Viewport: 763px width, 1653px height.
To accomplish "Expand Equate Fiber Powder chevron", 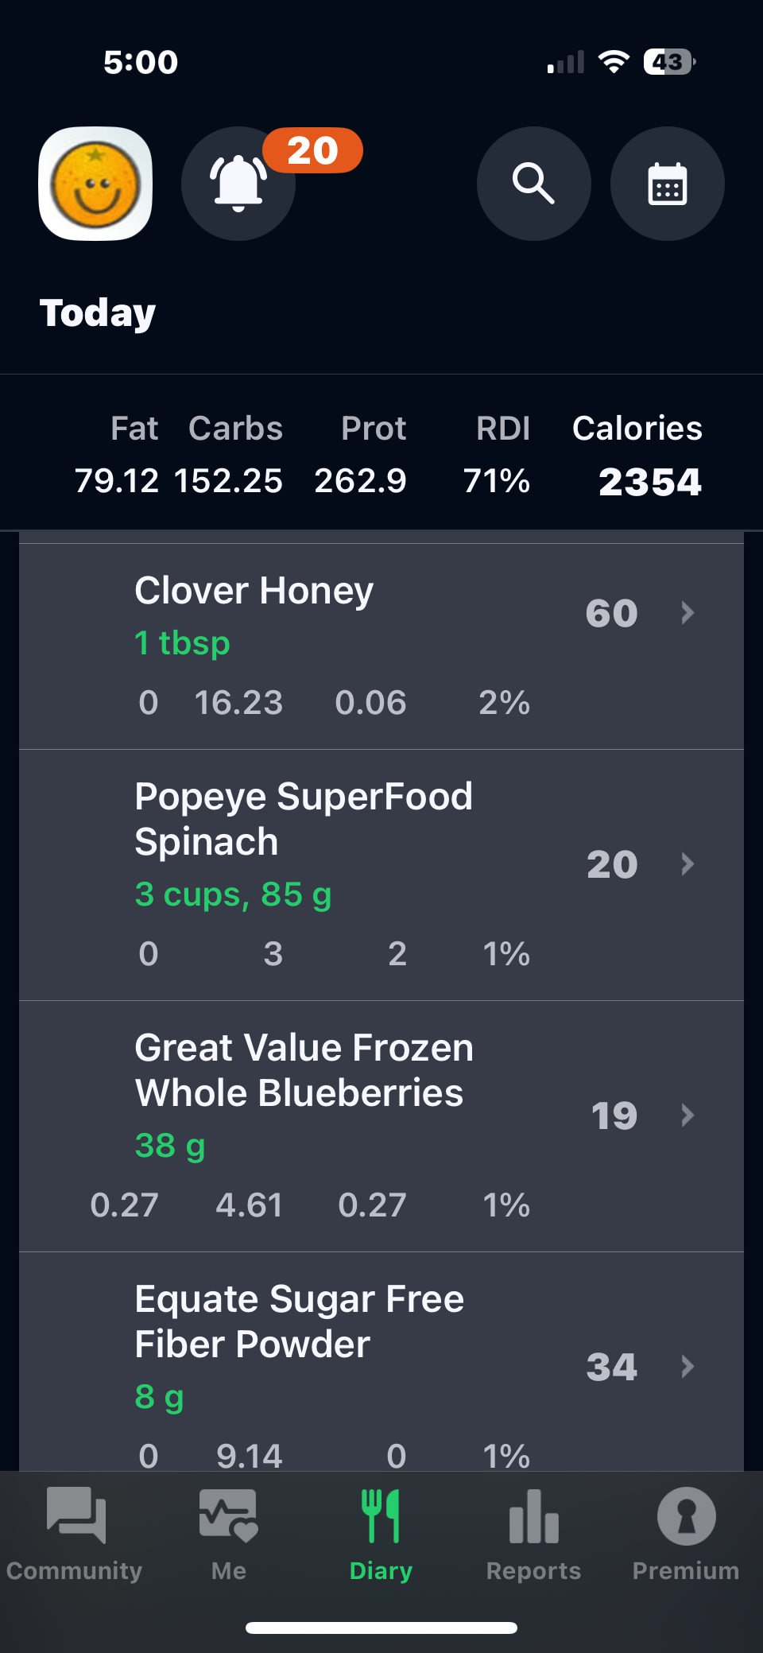I will click(687, 1367).
